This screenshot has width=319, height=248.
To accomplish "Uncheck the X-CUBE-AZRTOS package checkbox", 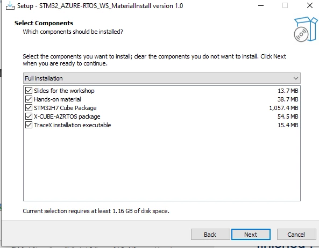I will [x=29, y=116].
